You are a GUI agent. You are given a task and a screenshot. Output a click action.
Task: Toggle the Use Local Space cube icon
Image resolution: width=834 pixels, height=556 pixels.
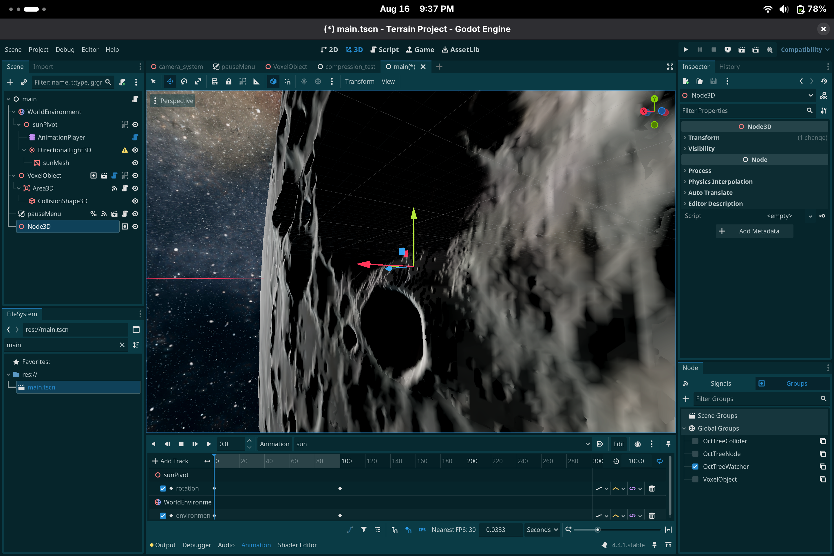coord(273,82)
